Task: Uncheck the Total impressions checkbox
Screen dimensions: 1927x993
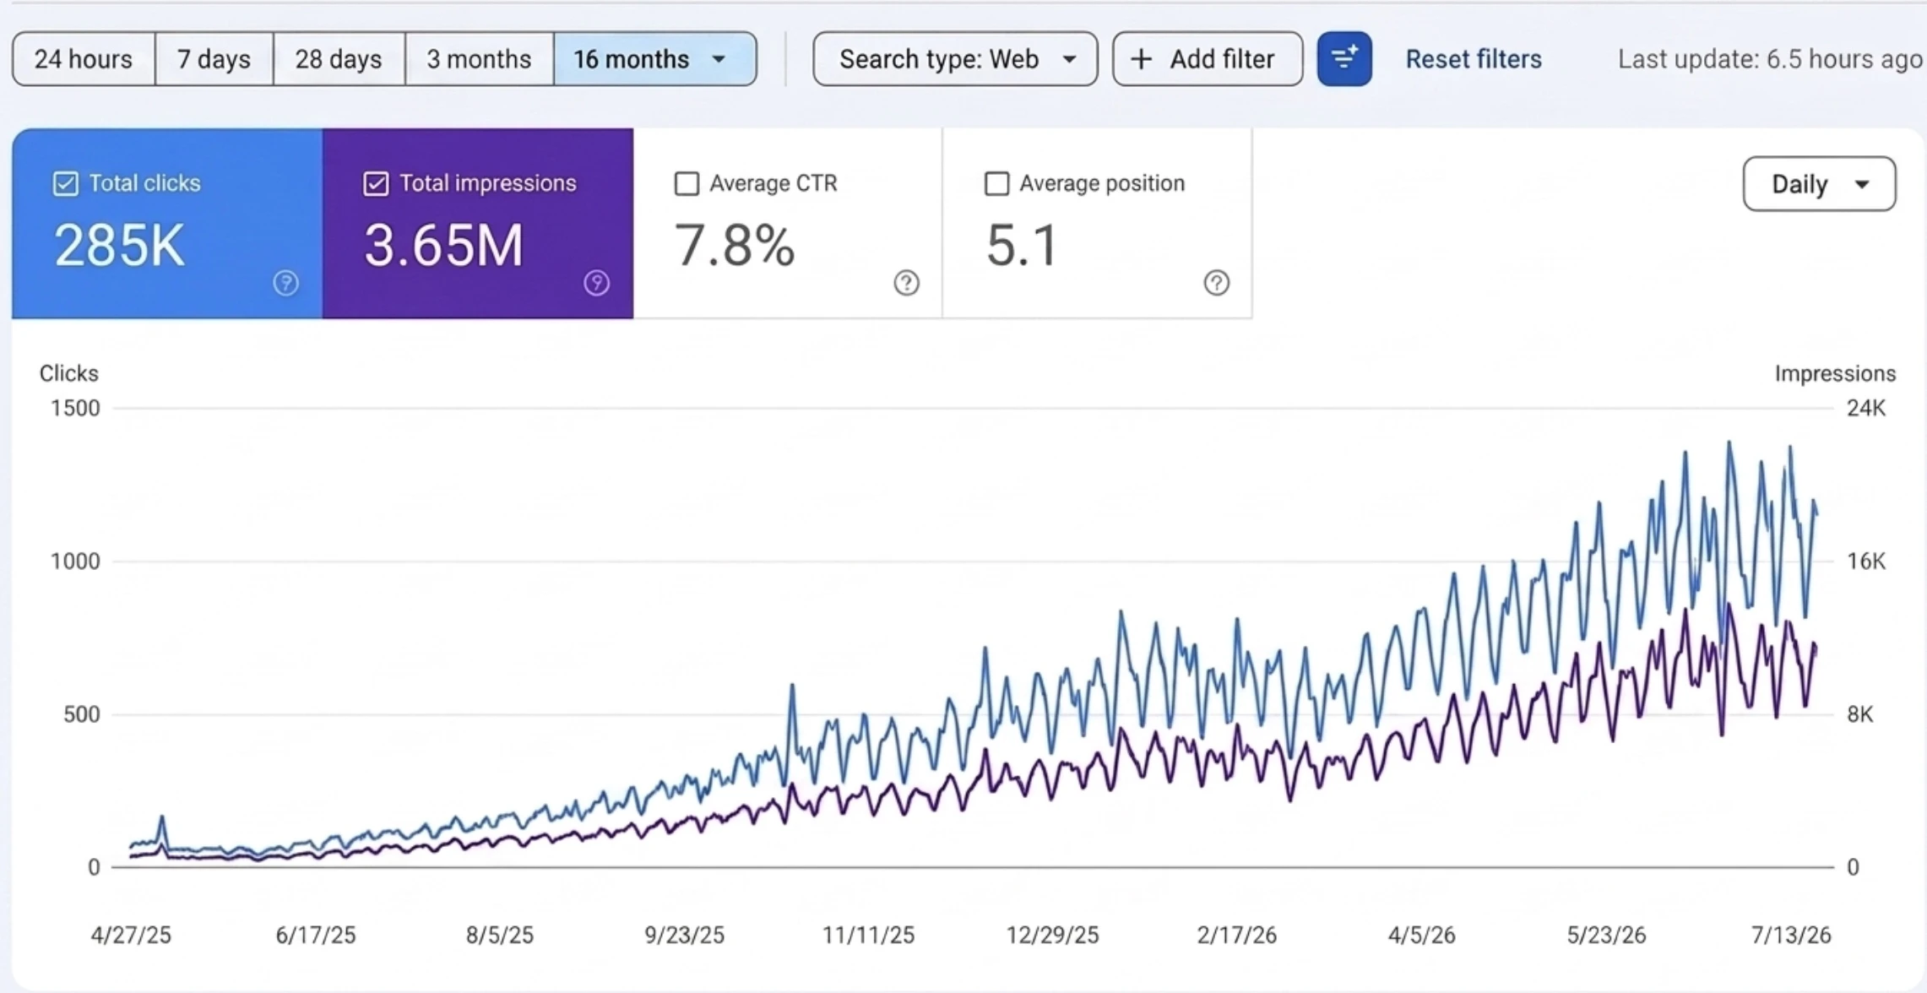Action: click(376, 183)
